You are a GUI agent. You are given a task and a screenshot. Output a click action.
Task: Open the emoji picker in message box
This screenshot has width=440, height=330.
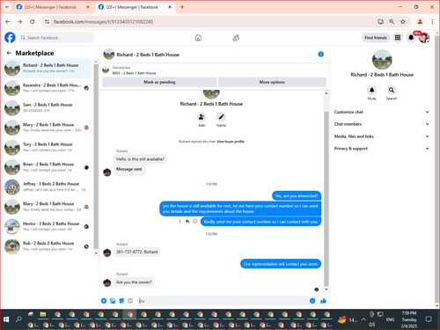(312, 301)
